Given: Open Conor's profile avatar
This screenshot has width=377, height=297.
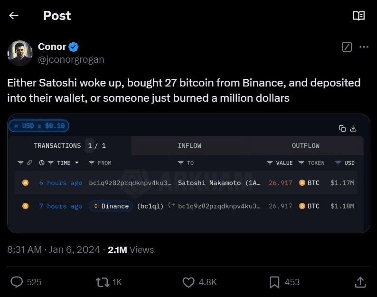Looking at the screenshot, I should (20, 53).
